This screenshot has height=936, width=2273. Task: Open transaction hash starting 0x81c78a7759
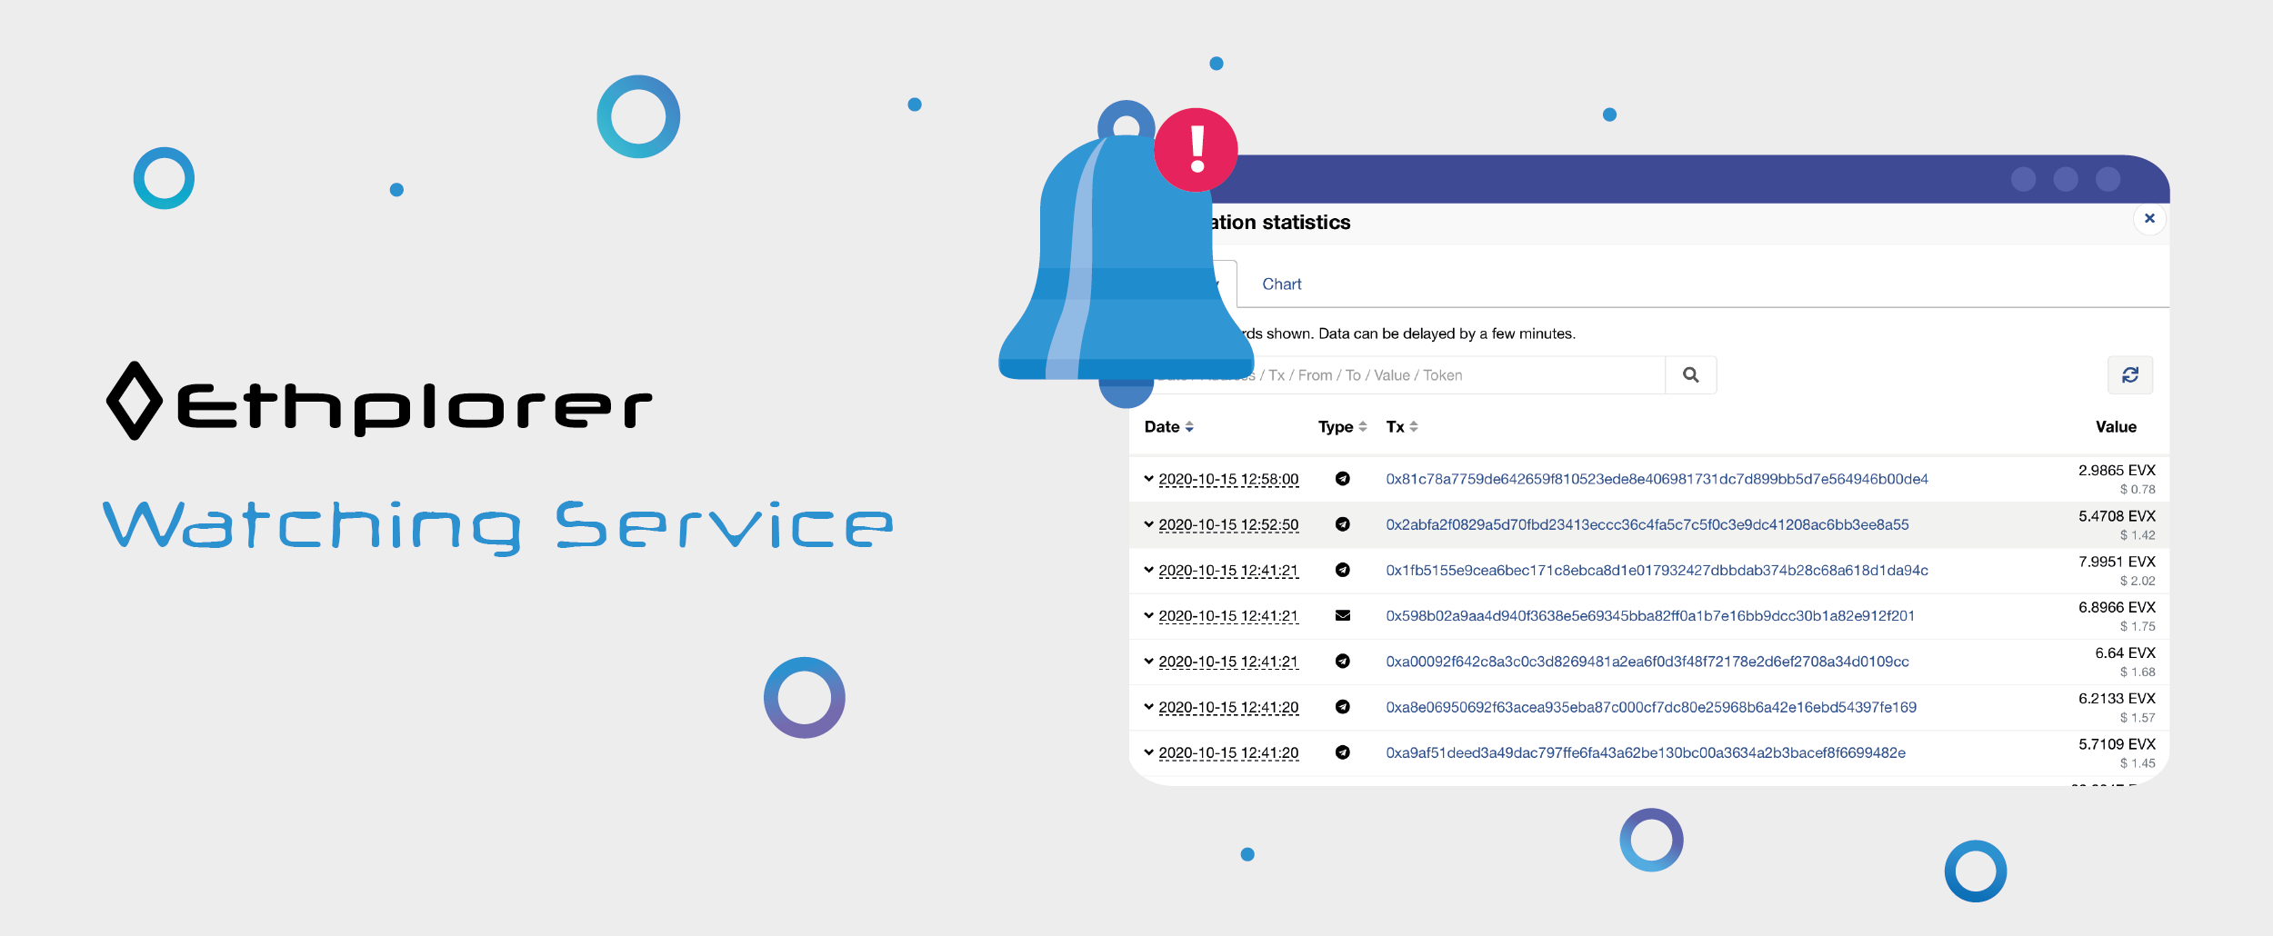pos(1657,479)
